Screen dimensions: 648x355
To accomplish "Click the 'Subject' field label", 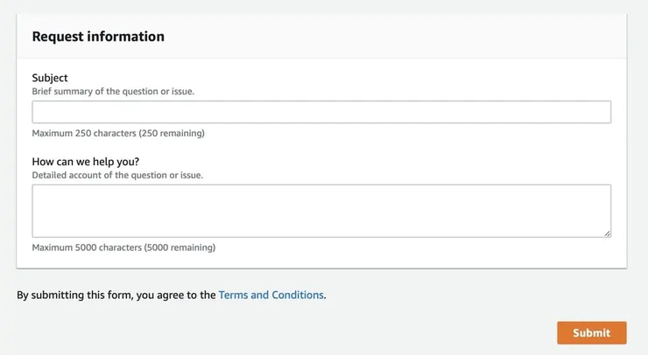I will click(x=50, y=78).
